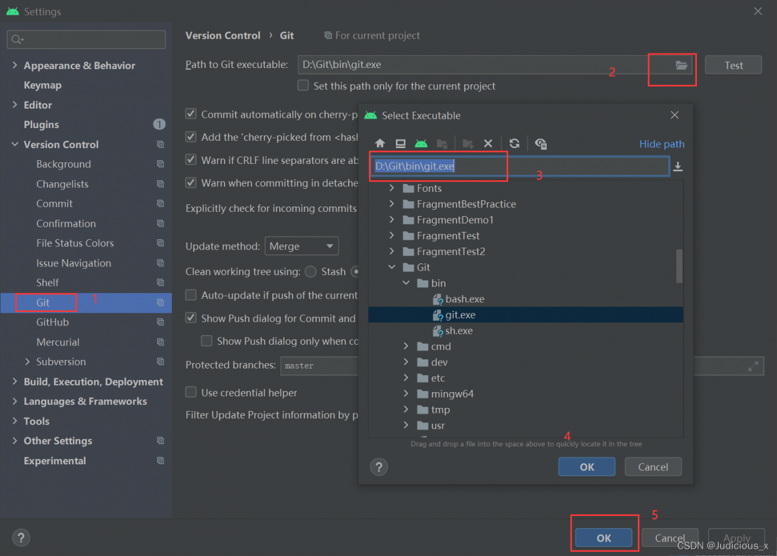Image resolution: width=777 pixels, height=556 pixels.
Task: Select the FragmentBestPractice folder row
Action: pyautogui.click(x=526, y=204)
